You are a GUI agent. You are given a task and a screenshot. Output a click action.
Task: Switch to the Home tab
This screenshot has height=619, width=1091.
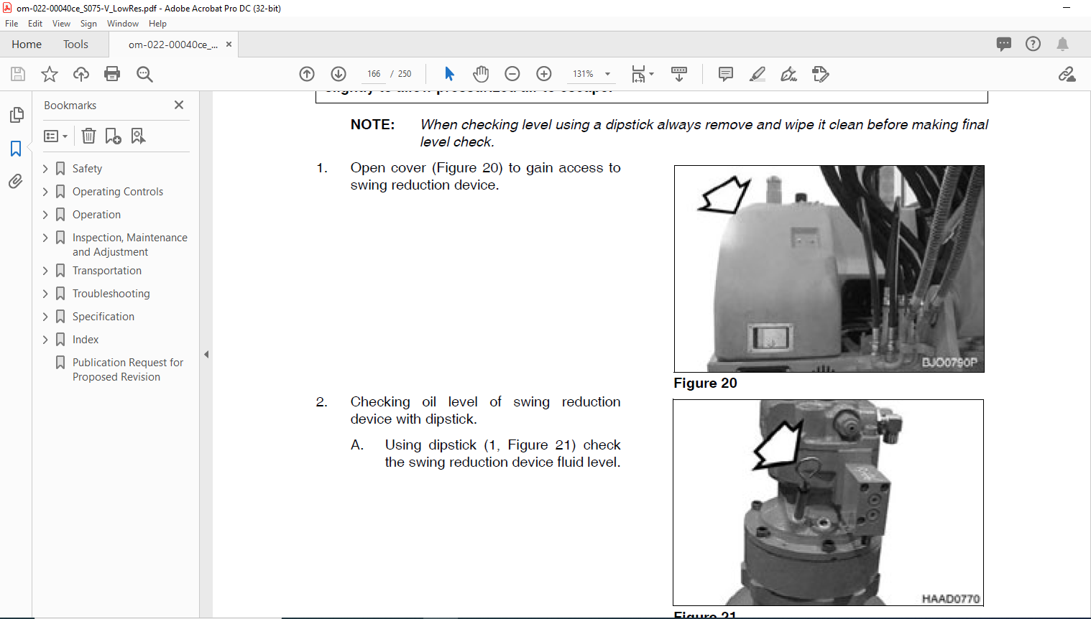click(x=27, y=45)
